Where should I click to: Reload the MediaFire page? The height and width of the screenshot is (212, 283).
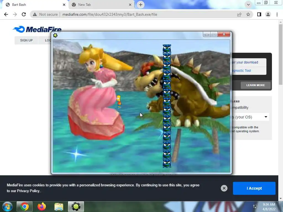pos(24,14)
